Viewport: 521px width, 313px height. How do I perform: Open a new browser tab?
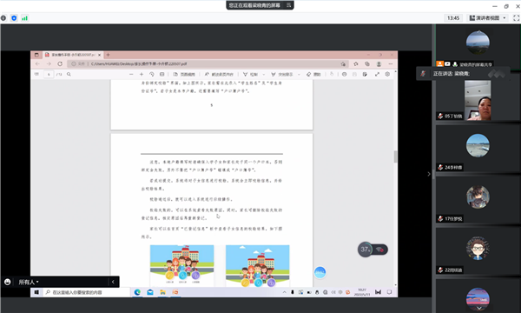click(108, 55)
